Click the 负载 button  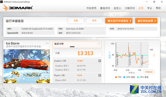76,21
